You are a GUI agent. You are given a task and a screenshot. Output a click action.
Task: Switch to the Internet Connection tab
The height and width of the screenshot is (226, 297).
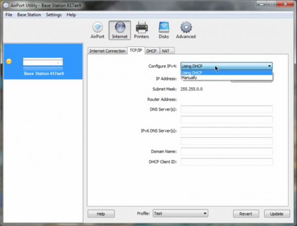tap(107, 51)
